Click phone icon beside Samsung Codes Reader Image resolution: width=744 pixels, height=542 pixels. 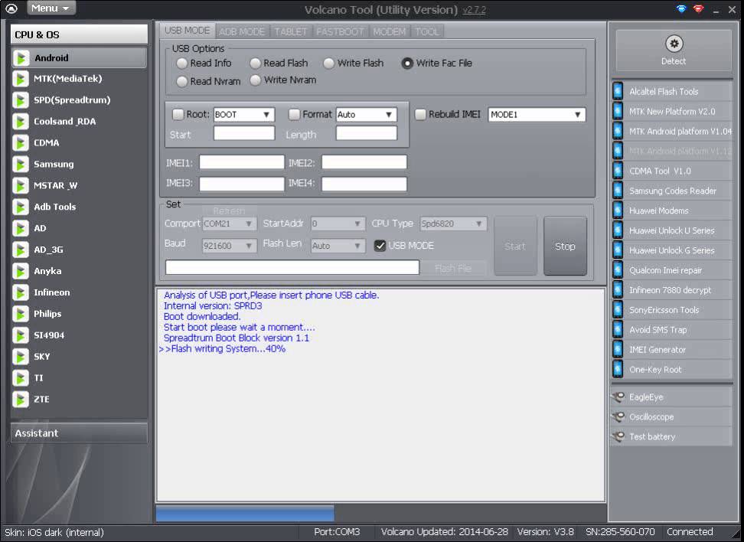pyautogui.click(x=618, y=191)
